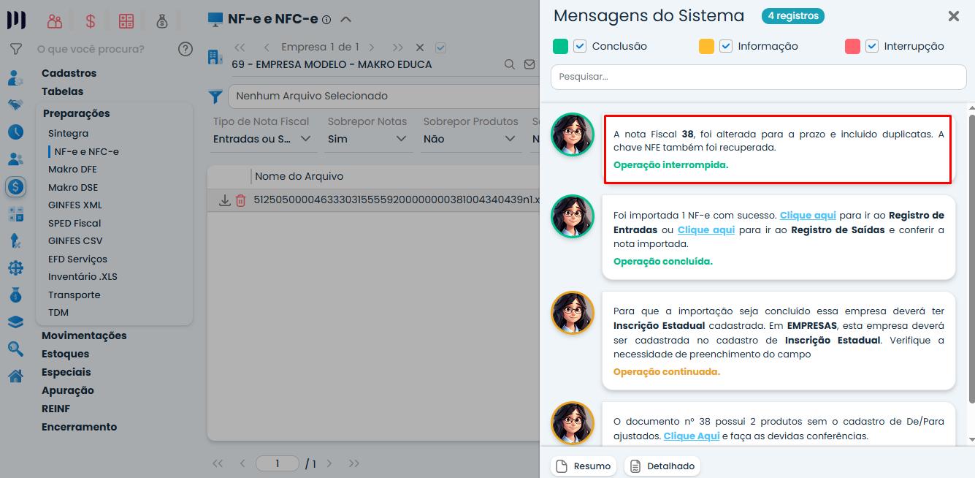
Task: Open the Encerramento menu
Action: (x=79, y=427)
